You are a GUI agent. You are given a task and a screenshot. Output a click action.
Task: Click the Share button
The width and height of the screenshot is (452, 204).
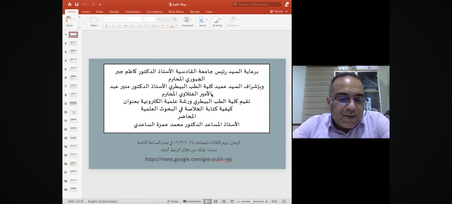coord(276,12)
